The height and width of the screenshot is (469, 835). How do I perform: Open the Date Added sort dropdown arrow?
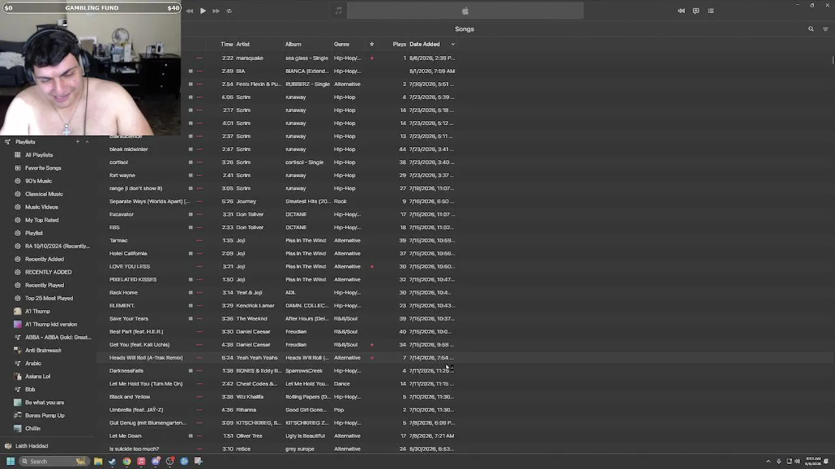(x=453, y=44)
